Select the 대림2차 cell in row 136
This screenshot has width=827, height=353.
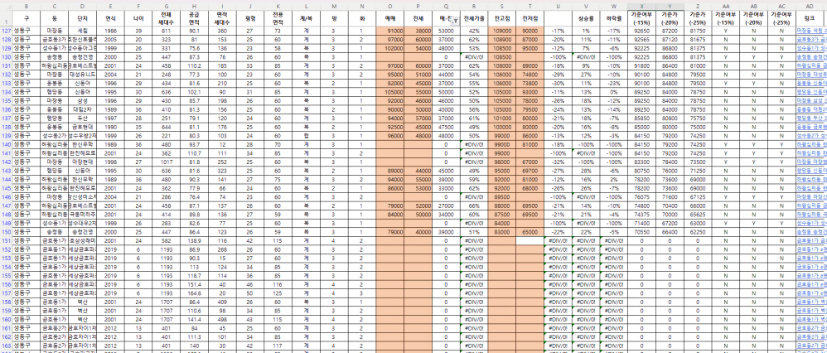click(x=82, y=109)
